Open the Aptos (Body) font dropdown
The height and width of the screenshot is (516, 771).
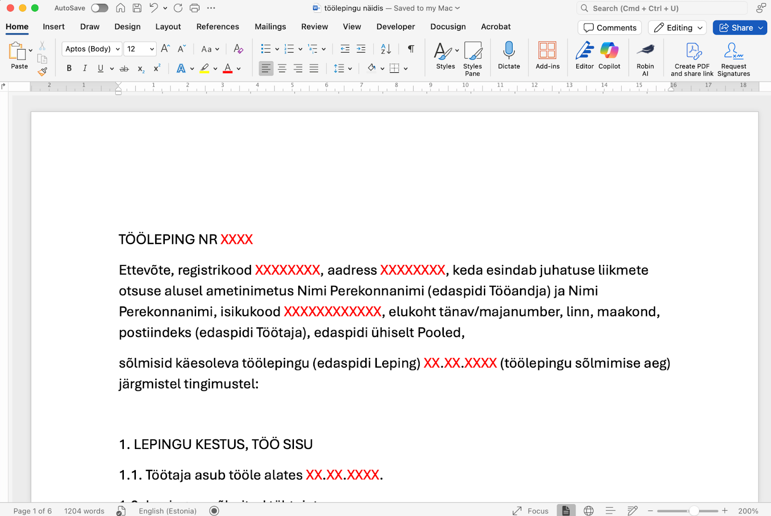[92, 49]
